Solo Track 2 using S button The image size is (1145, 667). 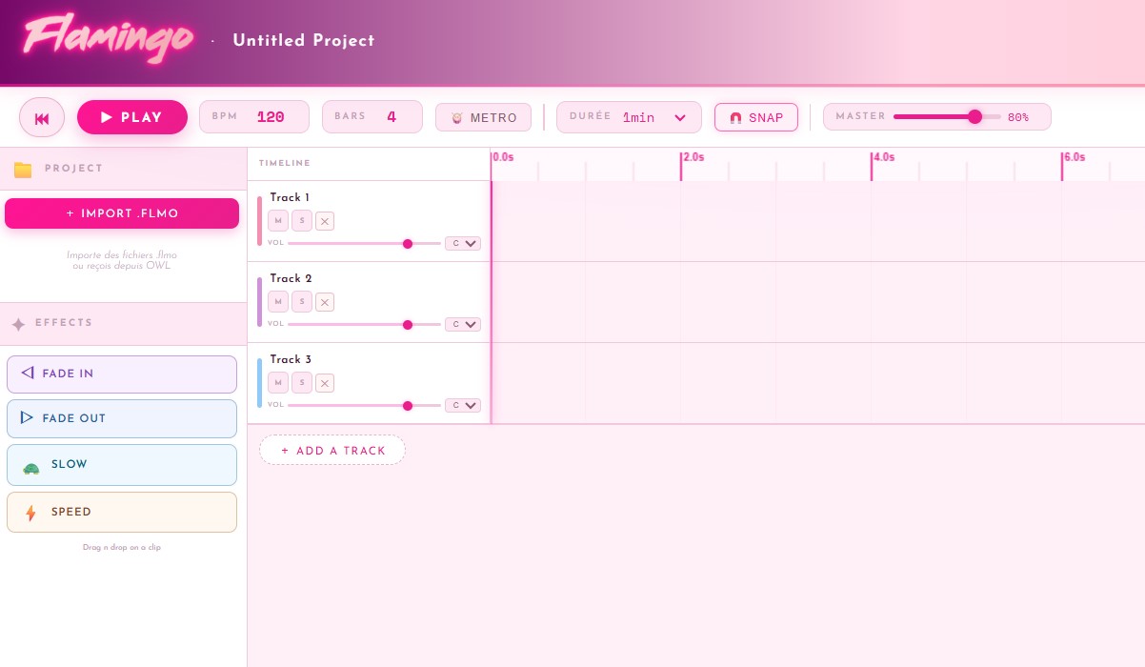302,302
